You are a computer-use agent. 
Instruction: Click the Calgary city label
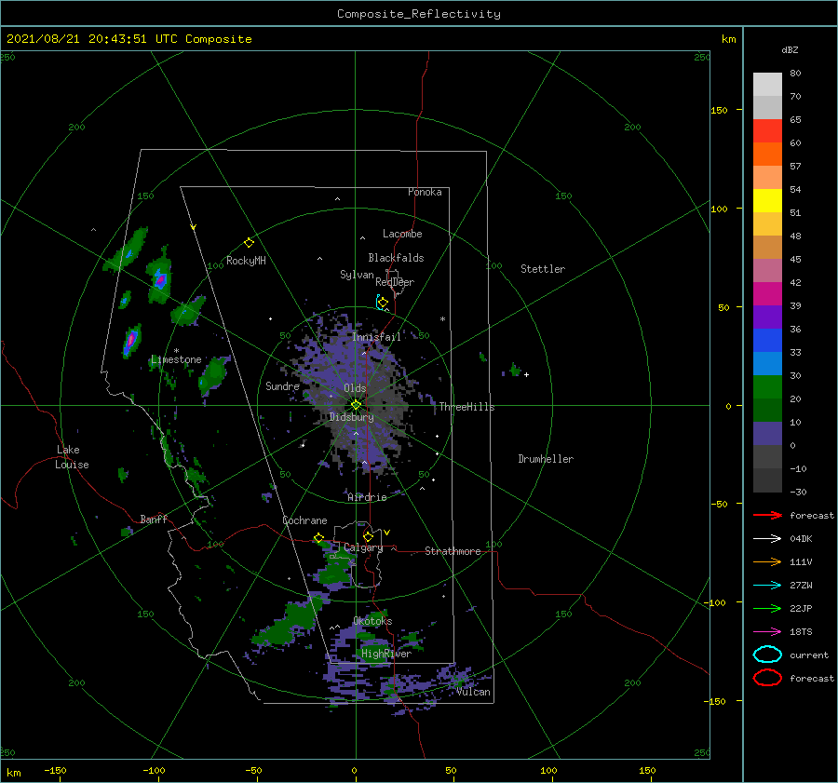(363, 547)
